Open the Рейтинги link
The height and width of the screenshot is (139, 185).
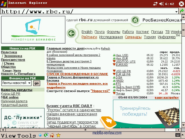point(89,37)
